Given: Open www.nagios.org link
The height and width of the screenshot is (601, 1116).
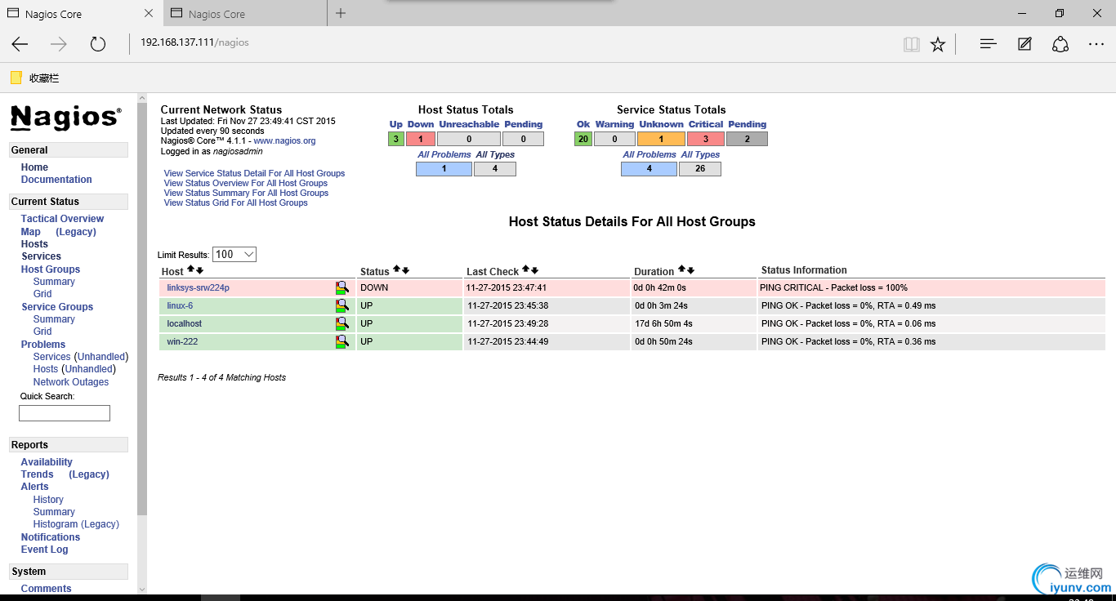Looking at the screenshot, I should (284, 140).
